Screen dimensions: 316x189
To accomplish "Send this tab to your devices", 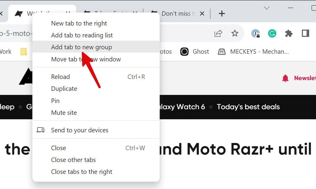I will 80,130.
